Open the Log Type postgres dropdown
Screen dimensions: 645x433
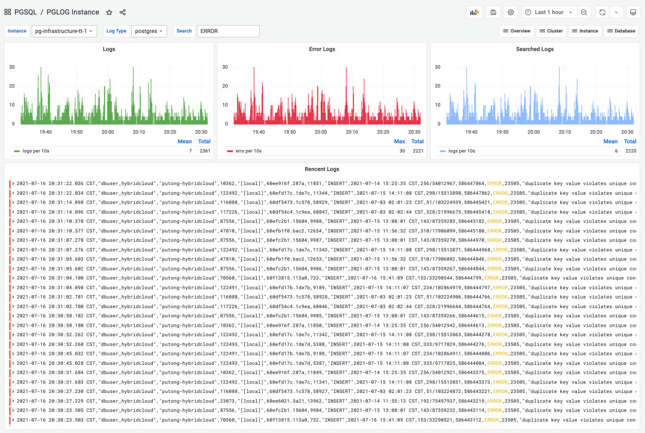click(149, 31)
